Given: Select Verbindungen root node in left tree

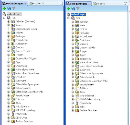Looking at the screenshot, I should click(x=14, y=14).
